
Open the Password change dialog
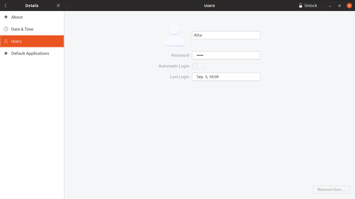point(226,55)
